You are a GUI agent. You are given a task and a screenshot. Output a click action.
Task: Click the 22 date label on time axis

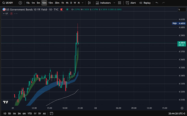click(95, 108)
